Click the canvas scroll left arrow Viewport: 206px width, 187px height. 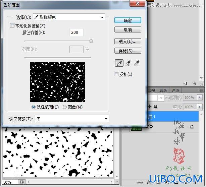28,182
